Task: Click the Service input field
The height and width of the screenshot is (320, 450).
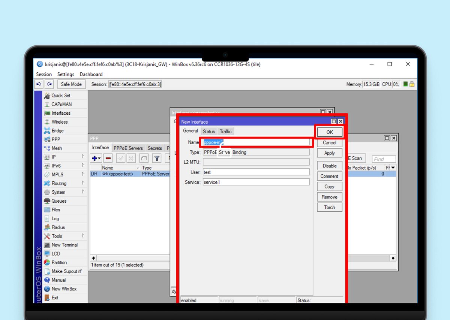Action: click(x=256, y=182)
